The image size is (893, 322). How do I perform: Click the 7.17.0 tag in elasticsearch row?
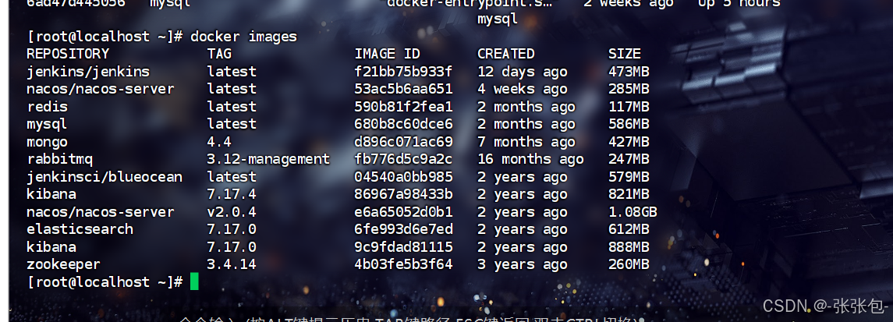point(232,229)
